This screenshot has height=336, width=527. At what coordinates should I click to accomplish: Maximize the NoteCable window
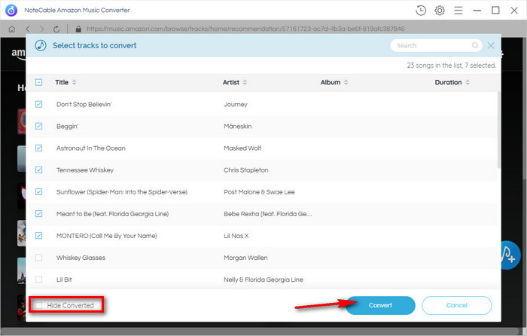coord(495,11)
